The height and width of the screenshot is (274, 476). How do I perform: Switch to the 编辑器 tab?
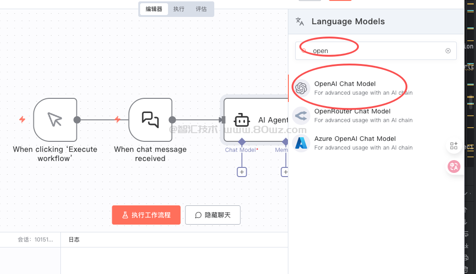tap(154, 9)
